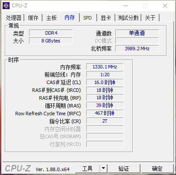Select the 单通道 channel field
The width and height of the screenshot is (176, 175).
(137, 33)
